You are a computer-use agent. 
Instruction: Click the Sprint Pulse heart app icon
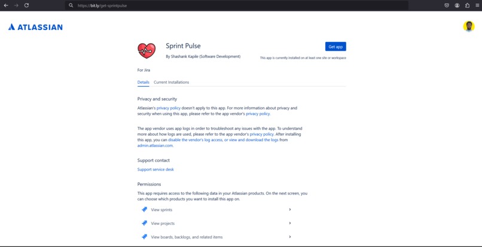147,50
